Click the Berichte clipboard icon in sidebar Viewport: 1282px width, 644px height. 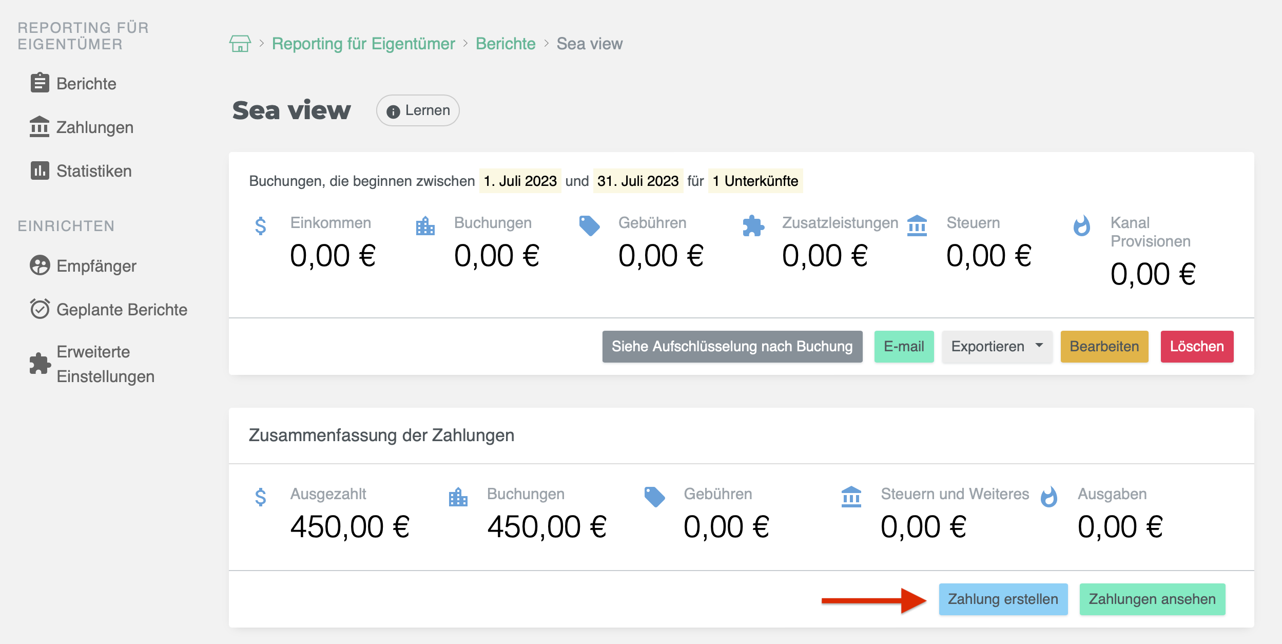[x=40, y=83]
